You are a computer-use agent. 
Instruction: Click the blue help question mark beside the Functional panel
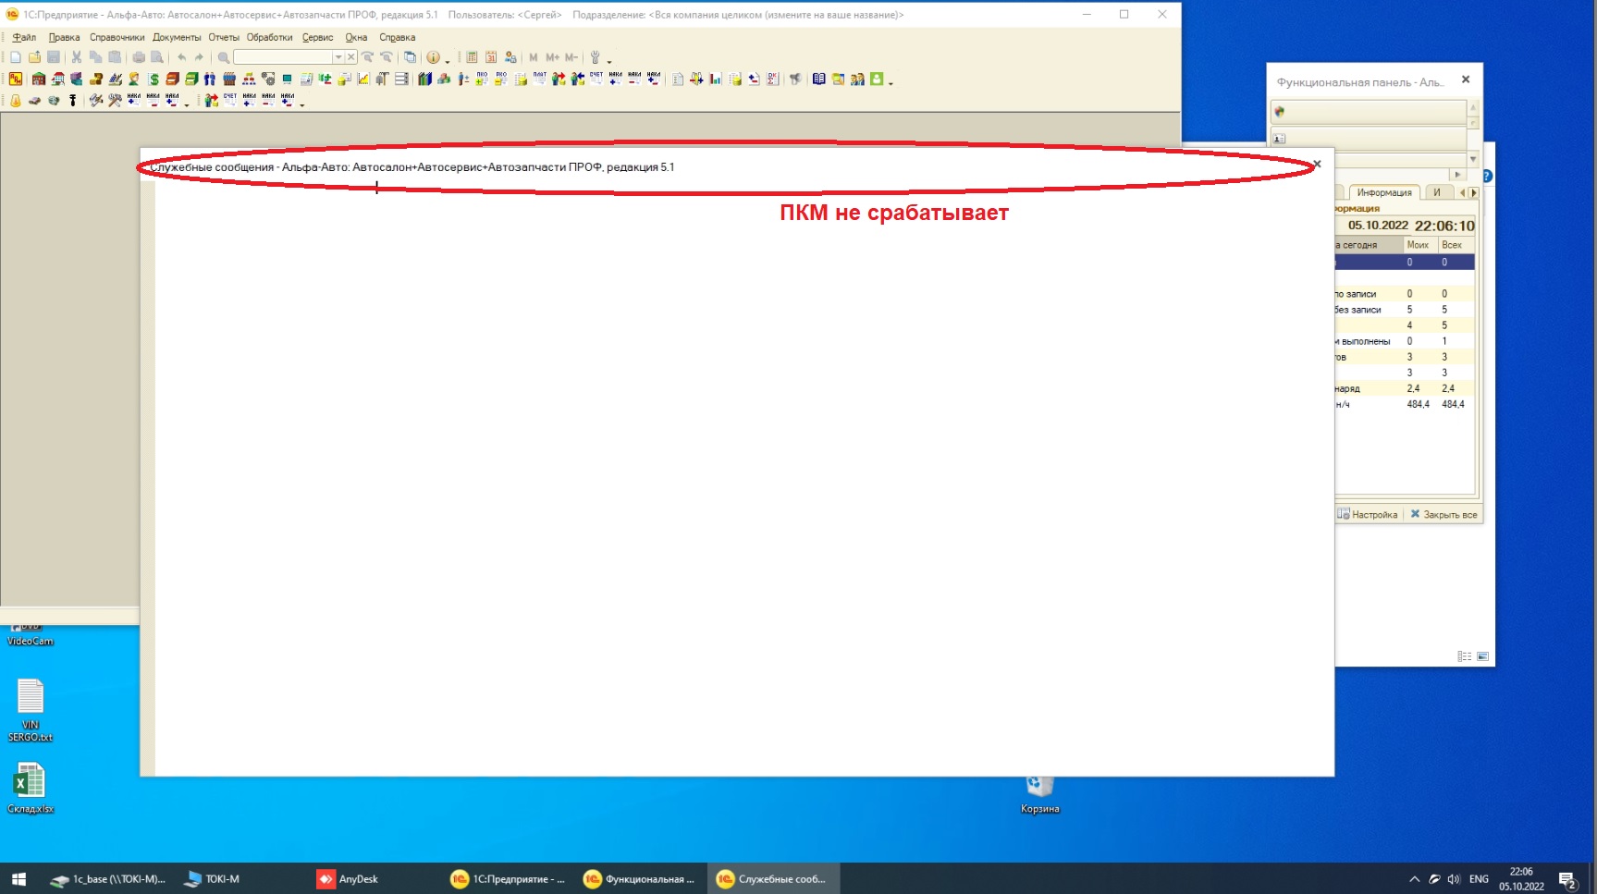point(1487,176)
